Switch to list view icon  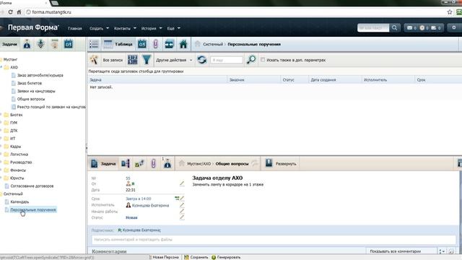pos(94,44)
